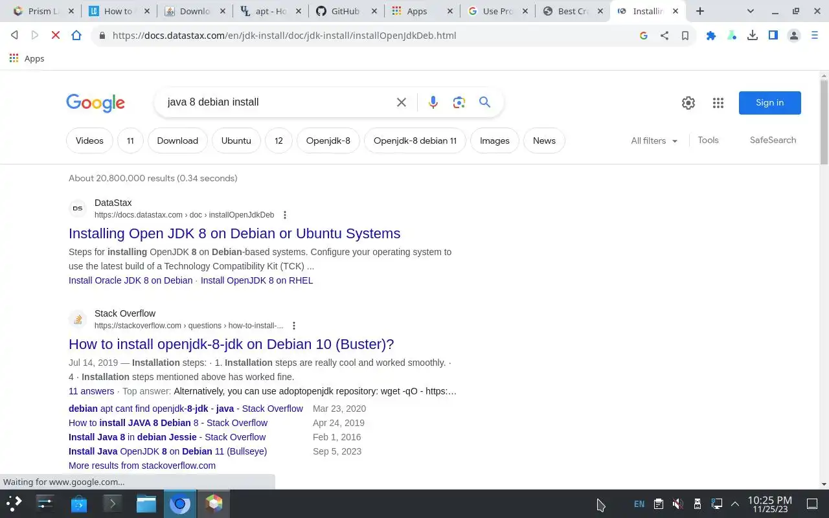
Task: Expand the All filters dropdown
Action: 654,141
